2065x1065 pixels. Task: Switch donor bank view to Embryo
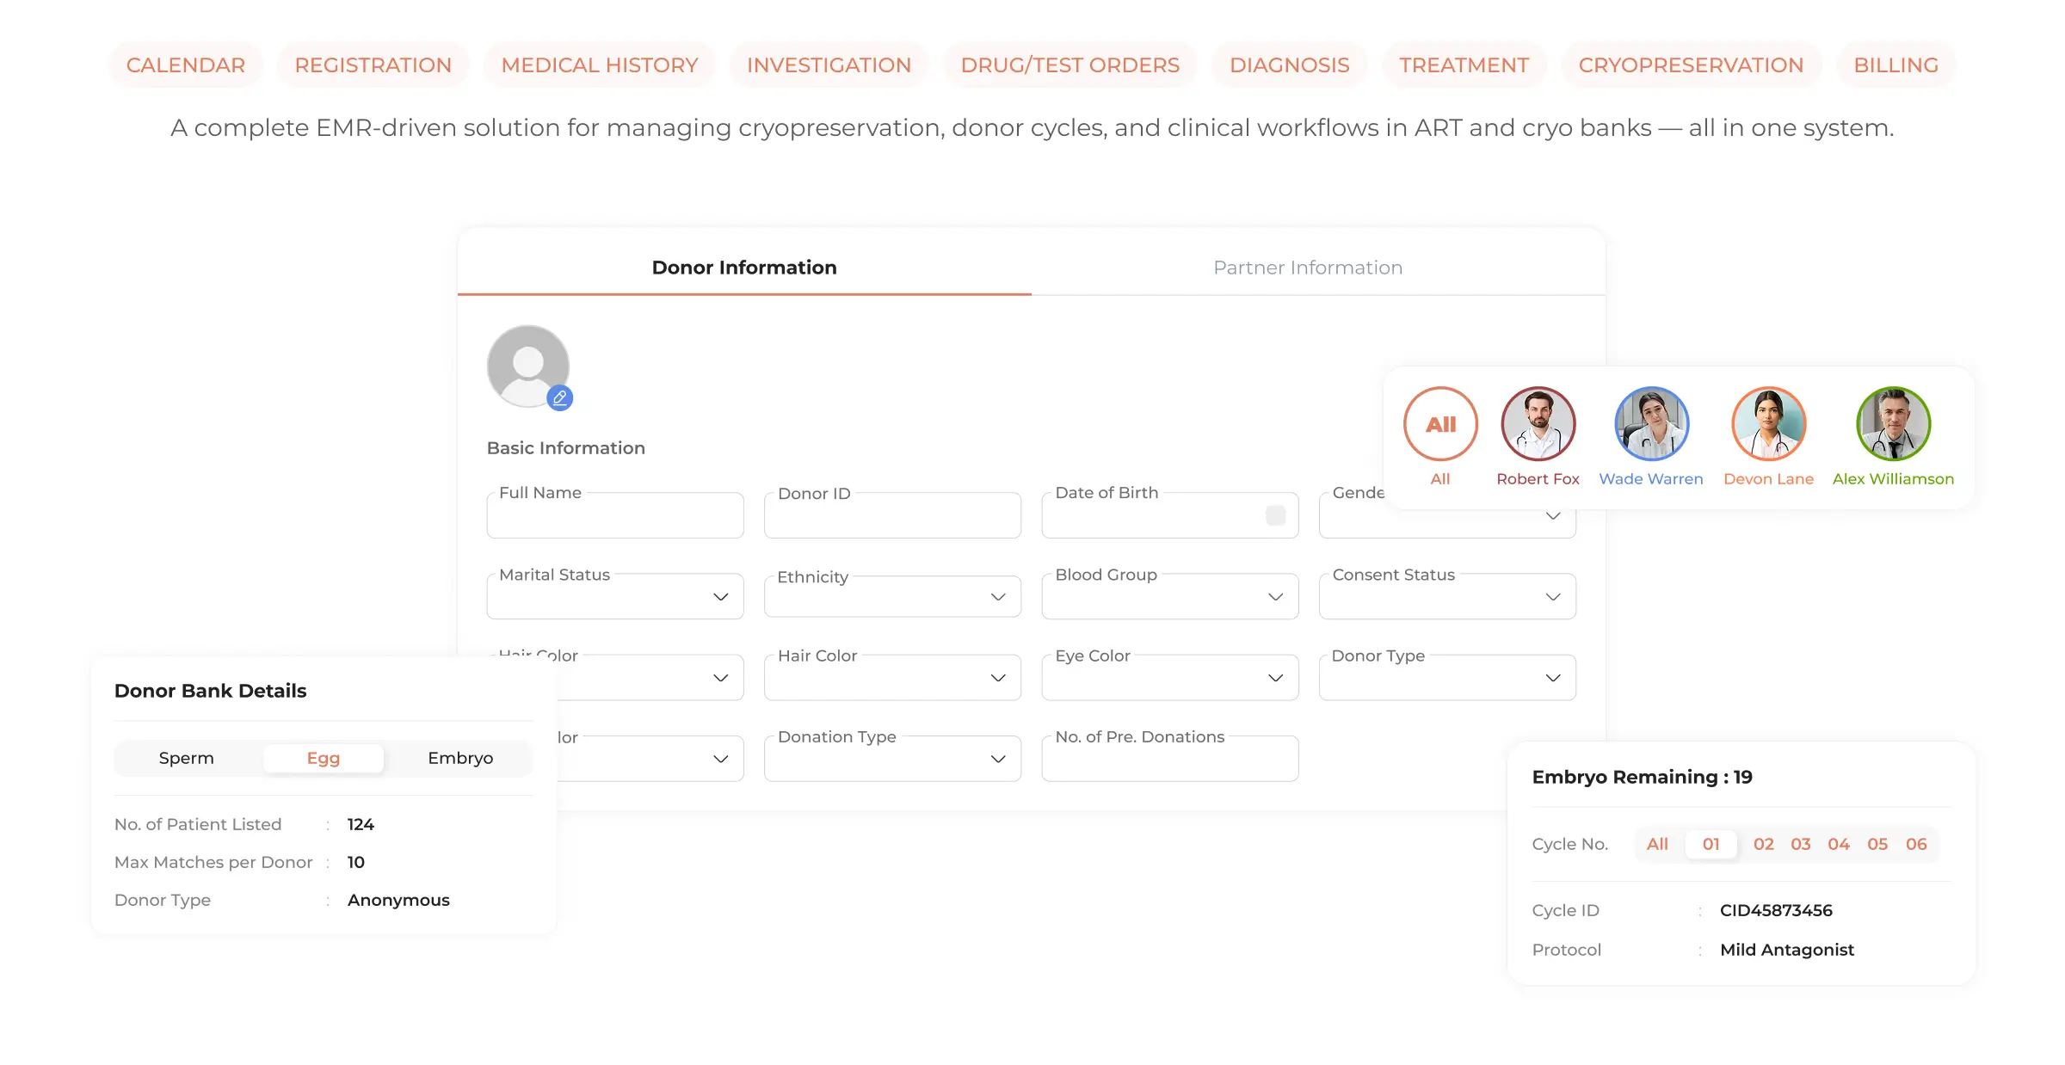click(460, 758)
